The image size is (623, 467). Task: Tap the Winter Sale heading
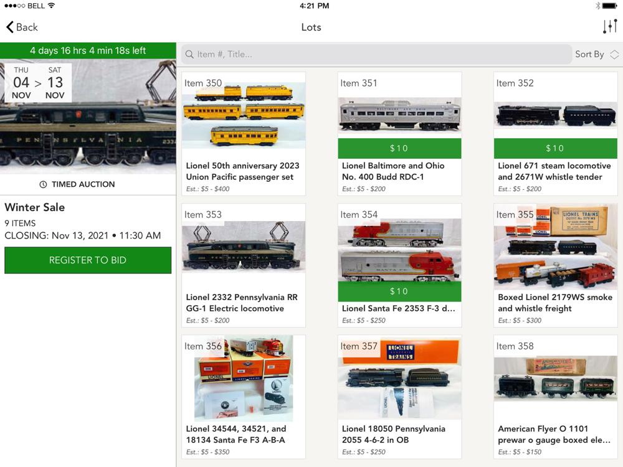pos(34,207)
